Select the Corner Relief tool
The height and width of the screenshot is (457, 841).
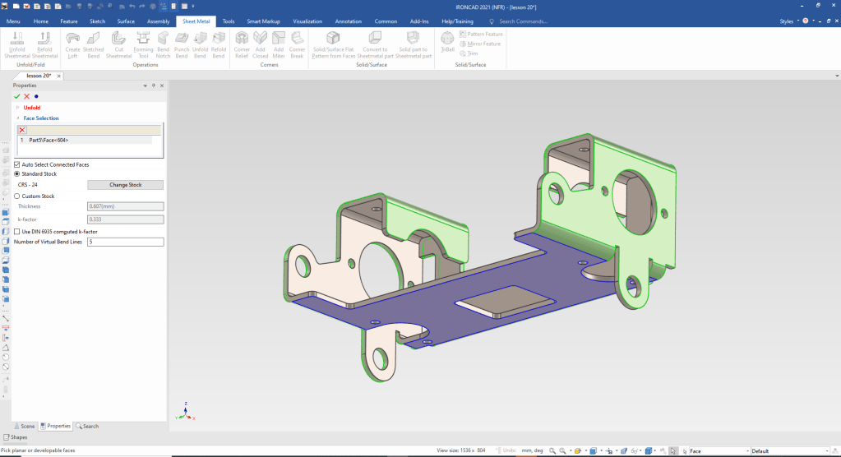[x=242, y=38]
